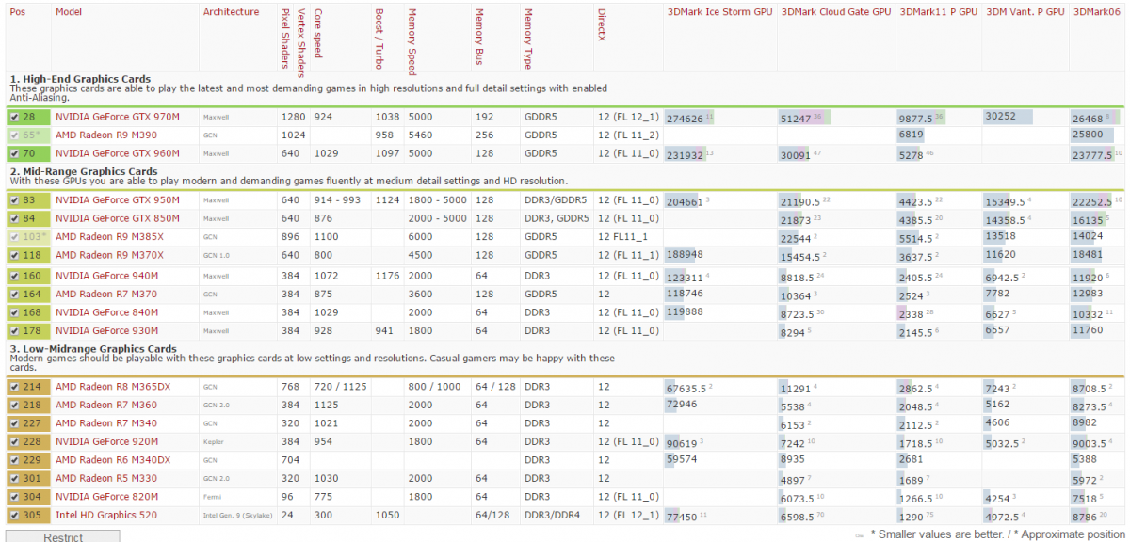Sort by 3DMark Cloud Gate GPU header

pos(835,12)
